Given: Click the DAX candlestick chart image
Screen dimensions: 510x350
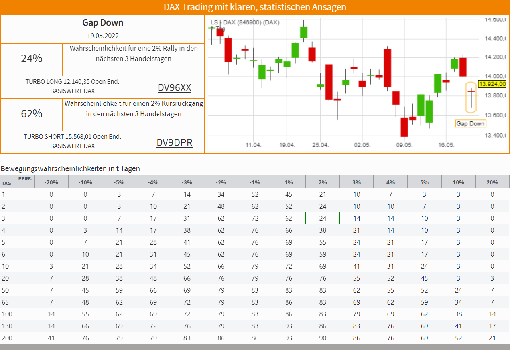Looking at the screenshot, I should [x=357, y=84].
